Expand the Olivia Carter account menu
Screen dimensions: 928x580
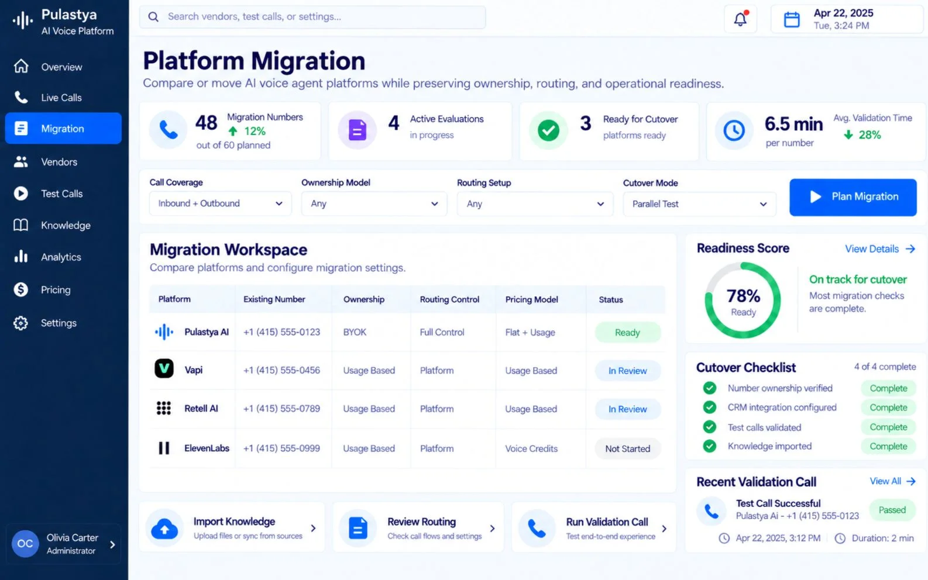112,544
